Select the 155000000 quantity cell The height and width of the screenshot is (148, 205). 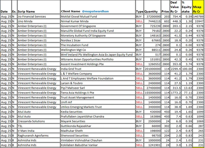(x=153, y=93)
